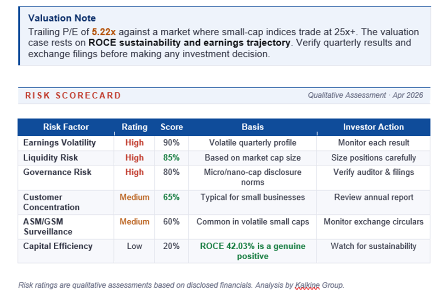Viewport: 448px width, 301px height.
Task: Select the Risk Factor column header
Action: (66, 127)
